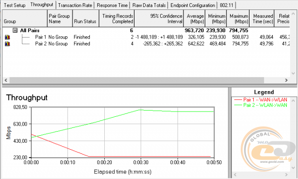Click legend entry Pair 2 -- WLAN->WAN
This screenshot has height=179, width=298.
tap(261, 105)
